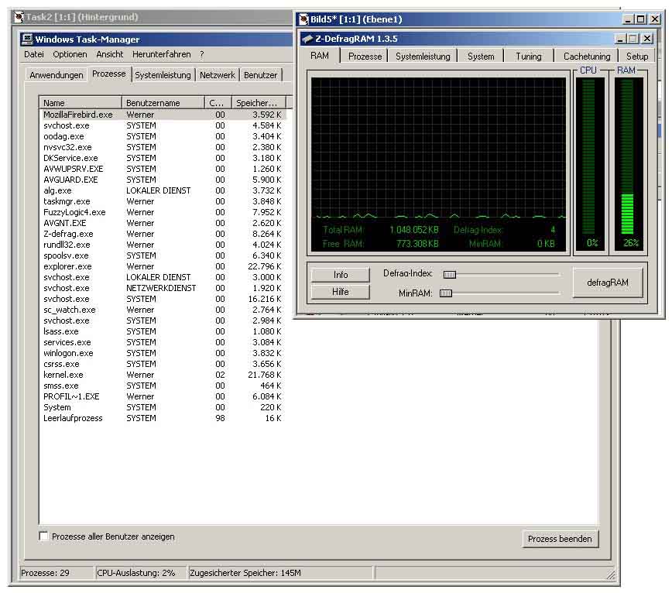Click the Task2 window title icon
Screen dimensions: 672x593
tap(19, 17)
